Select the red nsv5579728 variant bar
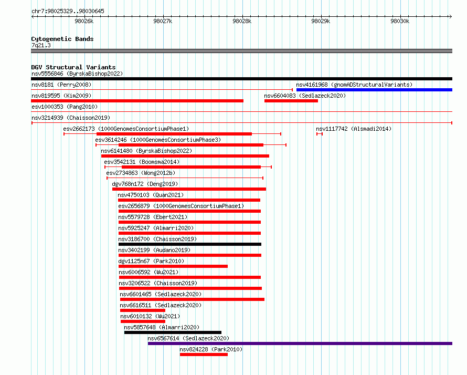The image size is (467, 375). pyautogui.click(x=190, y=222)
